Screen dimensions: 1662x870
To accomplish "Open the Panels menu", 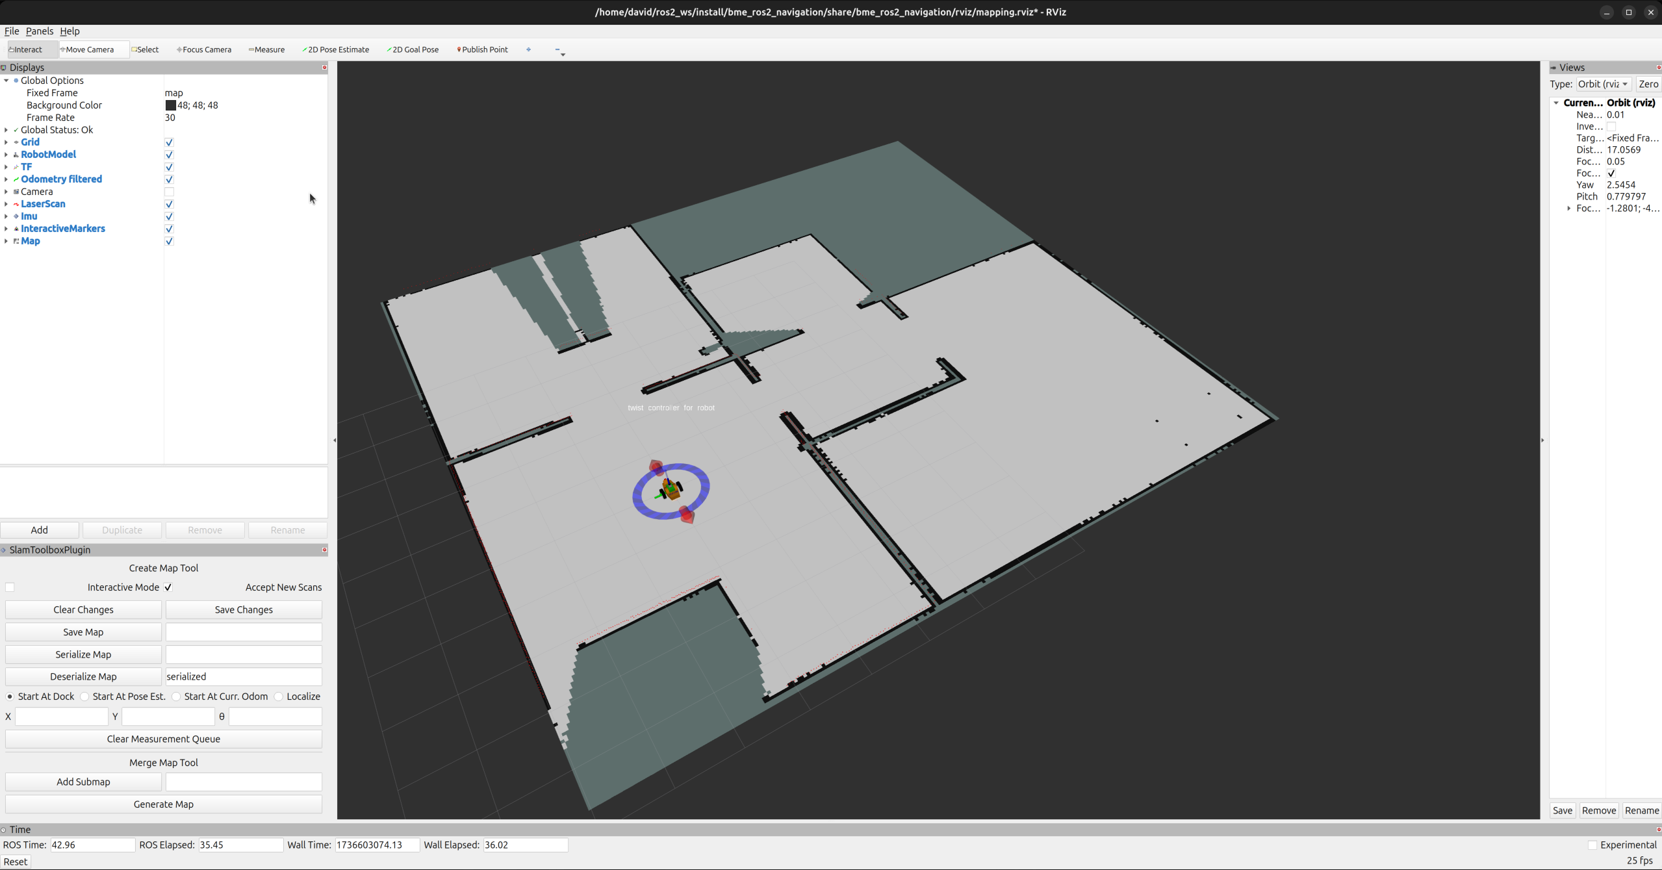I will [x=39, y=31].
